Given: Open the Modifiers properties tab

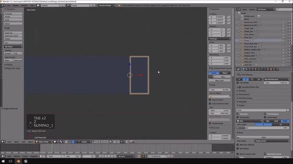Looking at the screenshot, I should point(262,69).
